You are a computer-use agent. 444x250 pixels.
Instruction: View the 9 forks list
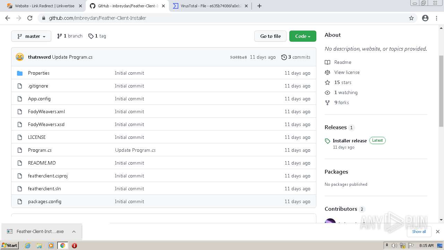pos(337,102)
